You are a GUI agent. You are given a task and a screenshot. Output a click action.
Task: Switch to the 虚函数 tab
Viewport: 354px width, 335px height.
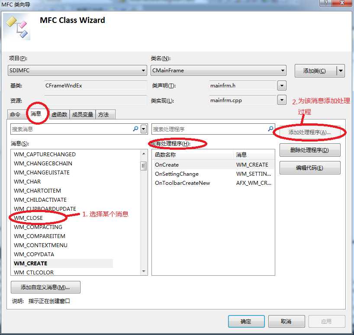pyautogui.click(x=59, y=114)
